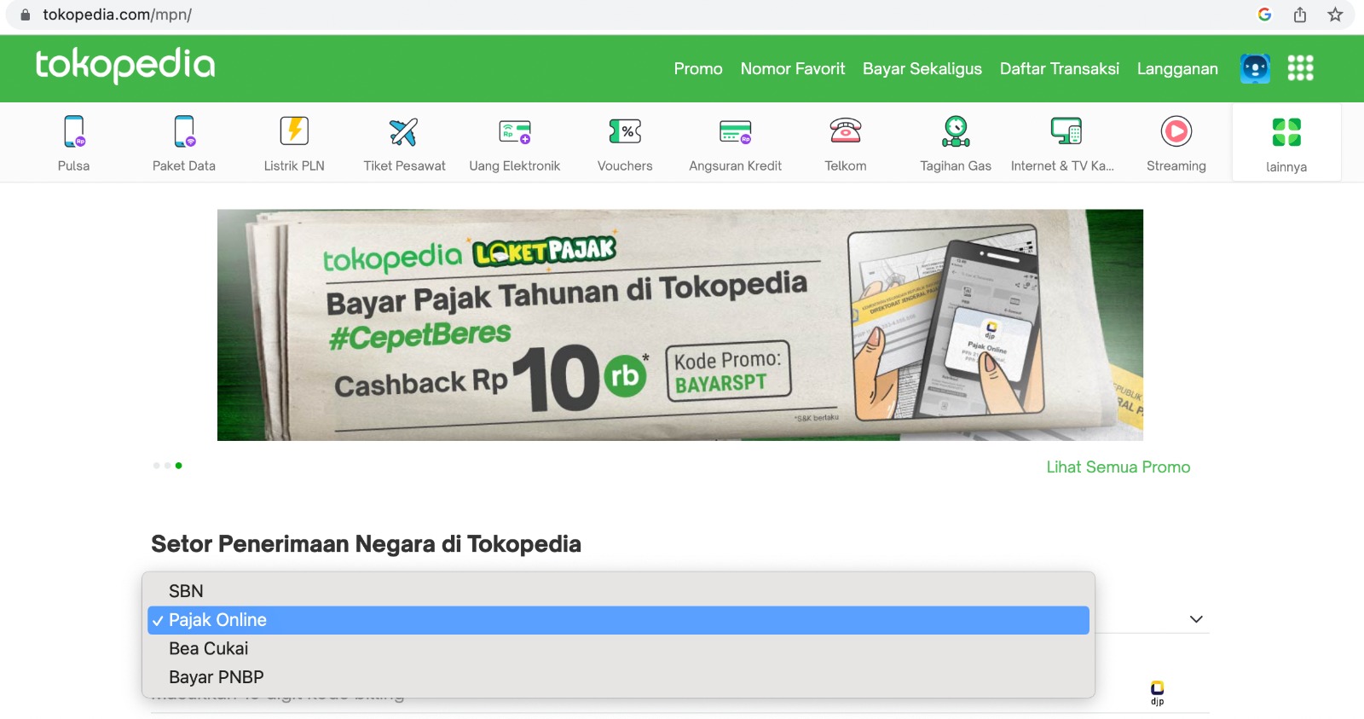Go to Daftar Transaksi in header
The image size is (1364, 719).
tap(1060, 68)
